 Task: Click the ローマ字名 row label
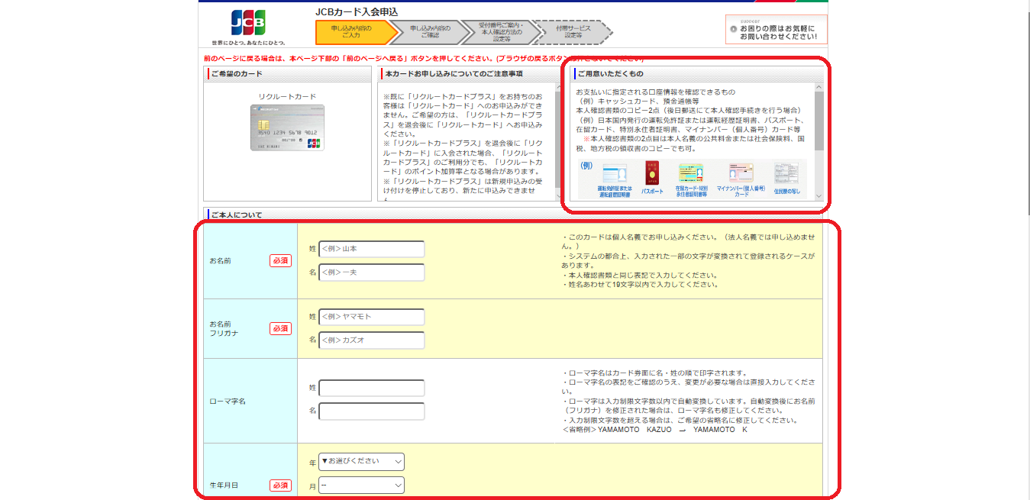click(228, 401)
